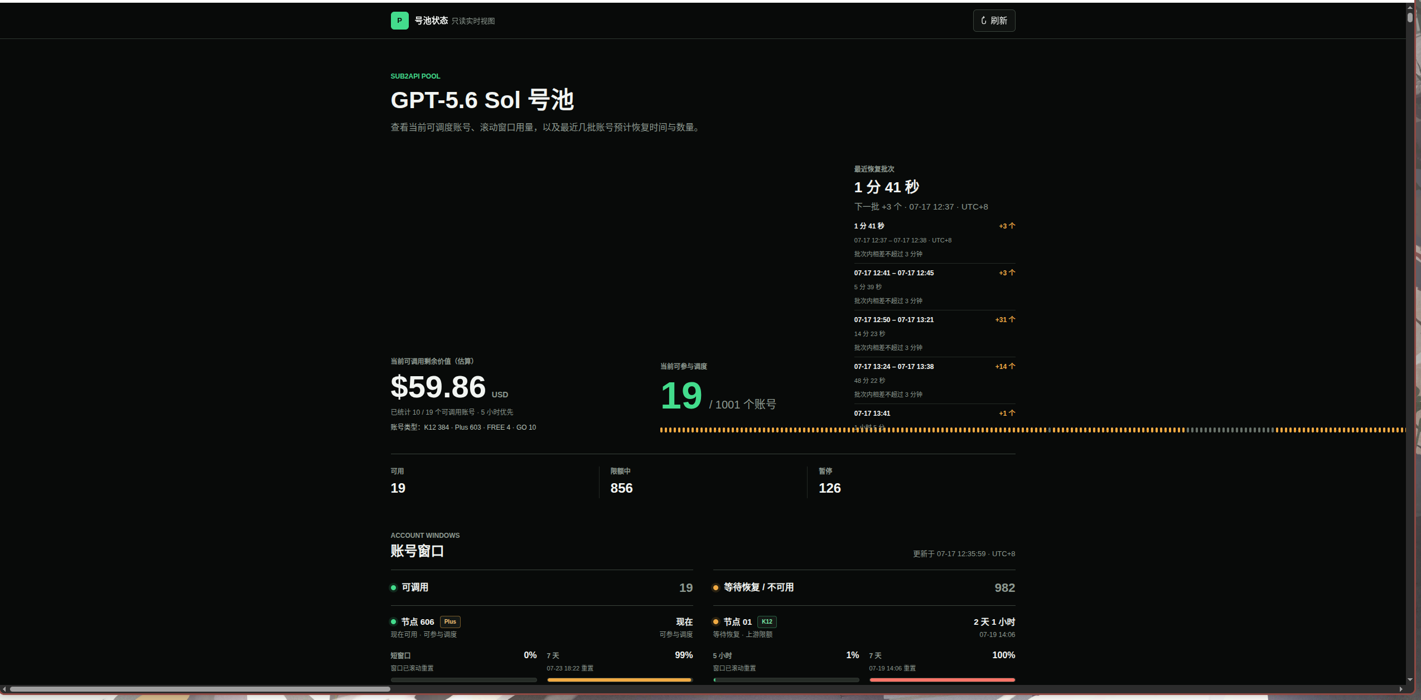Click the scroll down arrow of the vertical scrollbar
The width and height of the screenshot is (1421, 700).
click(x=1410, y=680)
